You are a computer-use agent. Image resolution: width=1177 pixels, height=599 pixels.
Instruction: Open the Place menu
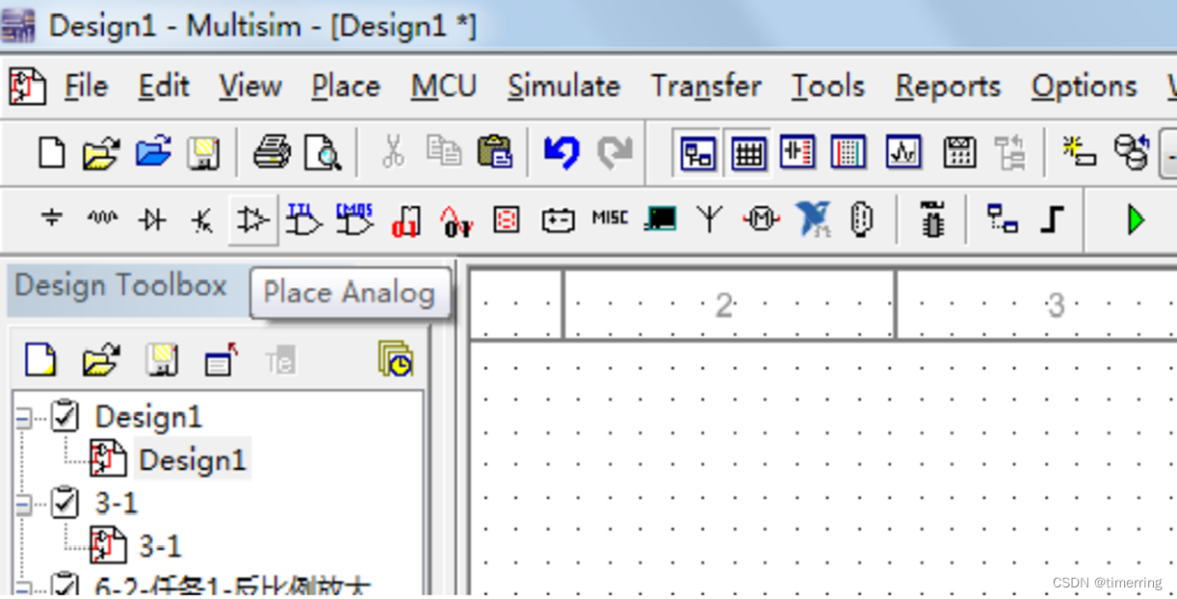coord(346,87)
